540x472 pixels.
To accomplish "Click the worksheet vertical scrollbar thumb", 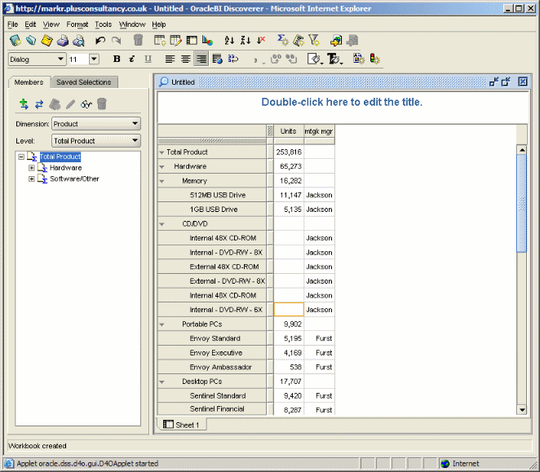I will pyautogui.click(x=522, y=203).
